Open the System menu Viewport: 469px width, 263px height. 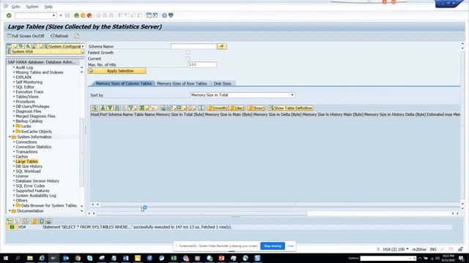tap(32, 7)
